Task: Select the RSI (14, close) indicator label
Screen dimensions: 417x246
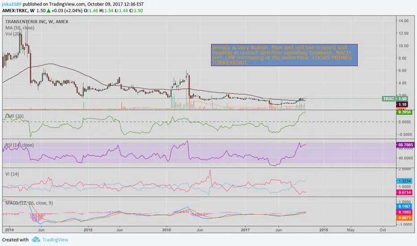Action: tap(19, 145)
